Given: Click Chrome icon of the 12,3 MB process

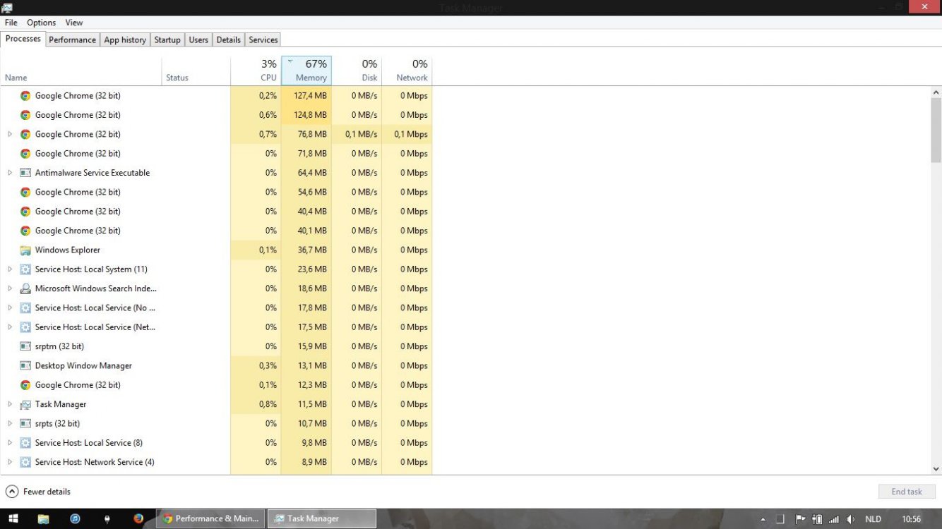Looking at the screenshot, I should click(25, 385).
